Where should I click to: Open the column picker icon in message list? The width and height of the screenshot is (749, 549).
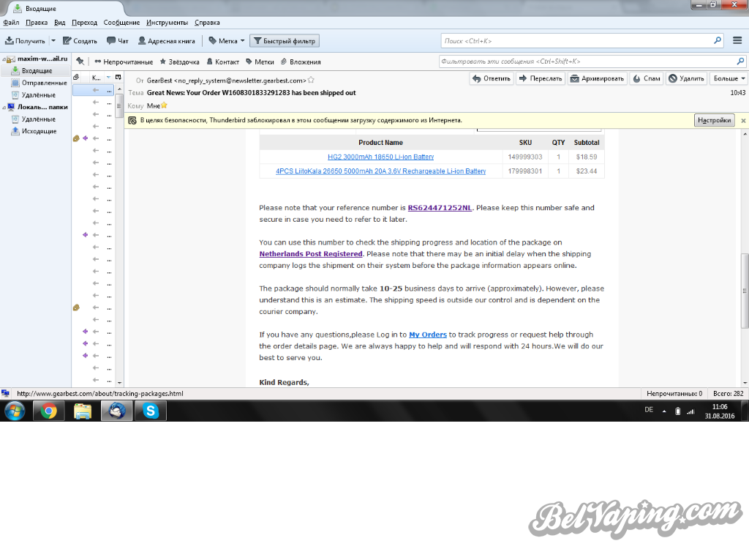[118, 77]
